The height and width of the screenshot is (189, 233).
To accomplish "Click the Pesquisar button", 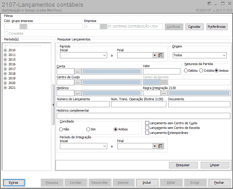I will pos(183,165).
